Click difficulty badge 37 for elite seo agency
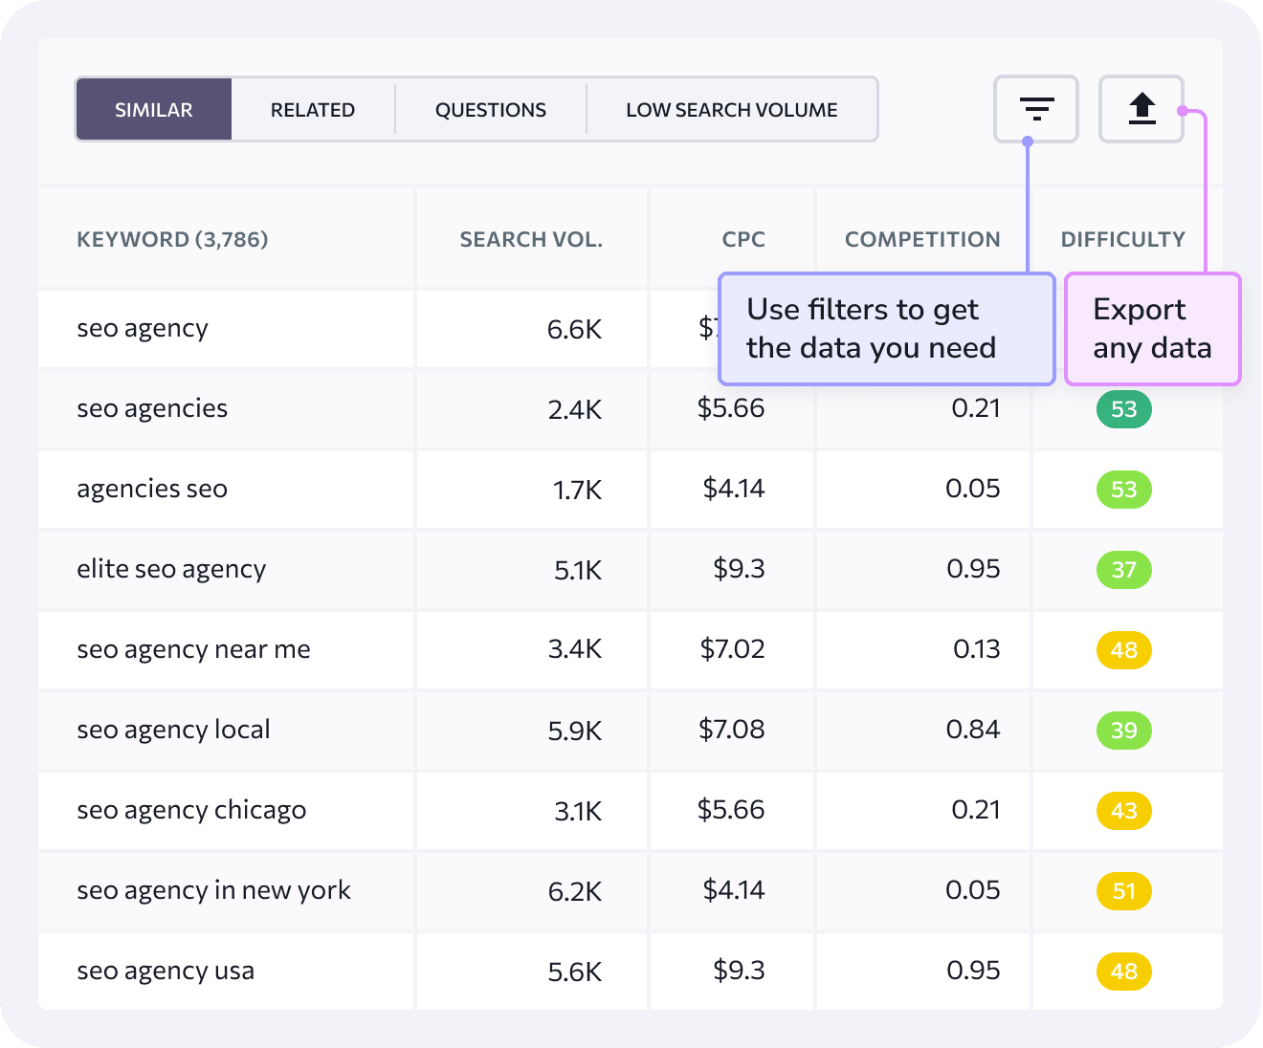 (x=1123, y=570)
